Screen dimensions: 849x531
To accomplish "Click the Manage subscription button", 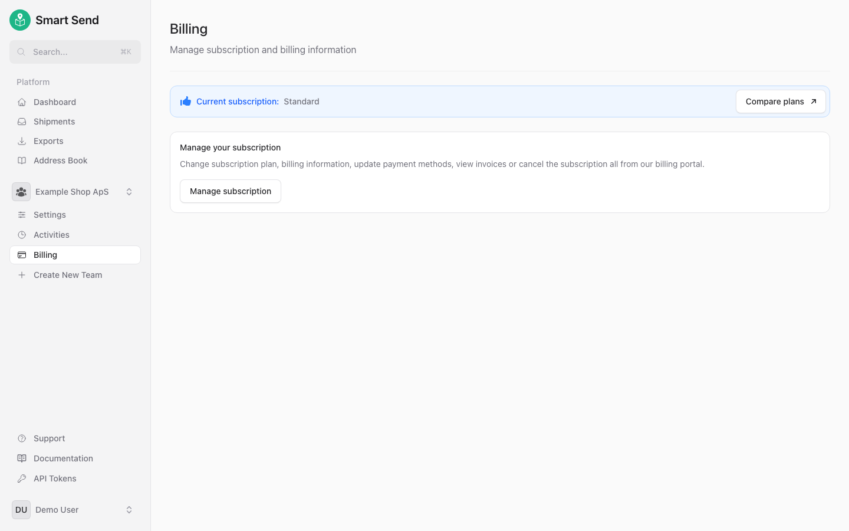I will 230,191.
